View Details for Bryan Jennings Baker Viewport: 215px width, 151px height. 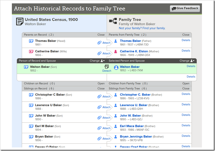point(186,136)
